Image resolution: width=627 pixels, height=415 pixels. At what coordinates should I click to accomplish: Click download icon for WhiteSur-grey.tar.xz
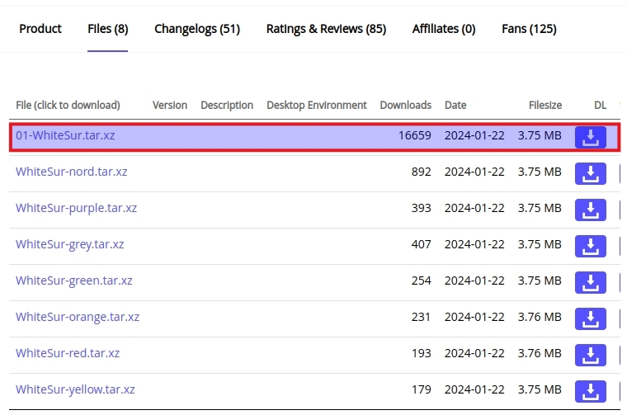pyautogui.click(x=590, y=247)
